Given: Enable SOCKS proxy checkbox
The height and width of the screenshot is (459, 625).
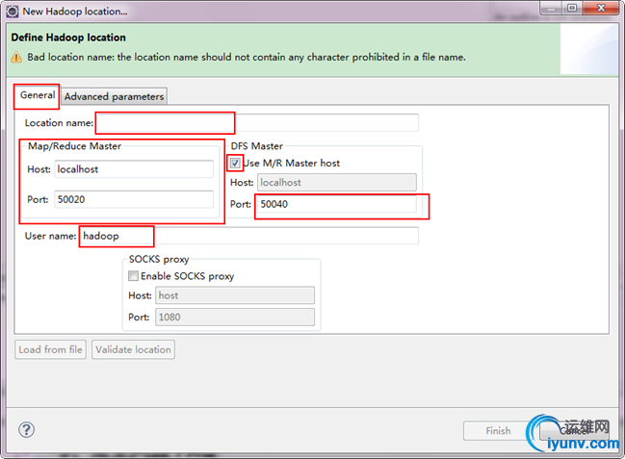Looking at the screenshot, I should (x=133, y=276).
